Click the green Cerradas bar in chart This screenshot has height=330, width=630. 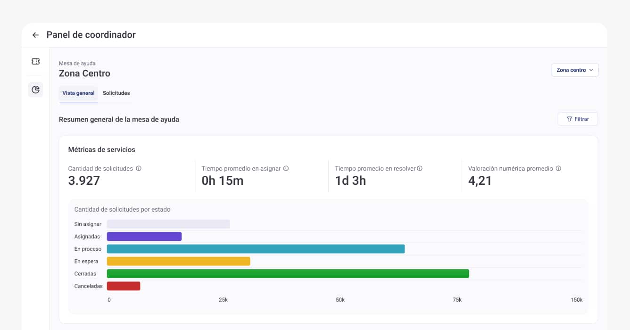(x=288, y=273)
